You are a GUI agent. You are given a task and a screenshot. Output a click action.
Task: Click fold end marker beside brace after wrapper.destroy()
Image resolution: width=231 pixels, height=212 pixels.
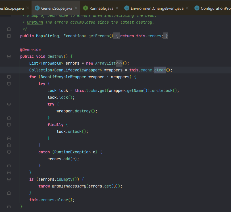click(x=9, y=118)
